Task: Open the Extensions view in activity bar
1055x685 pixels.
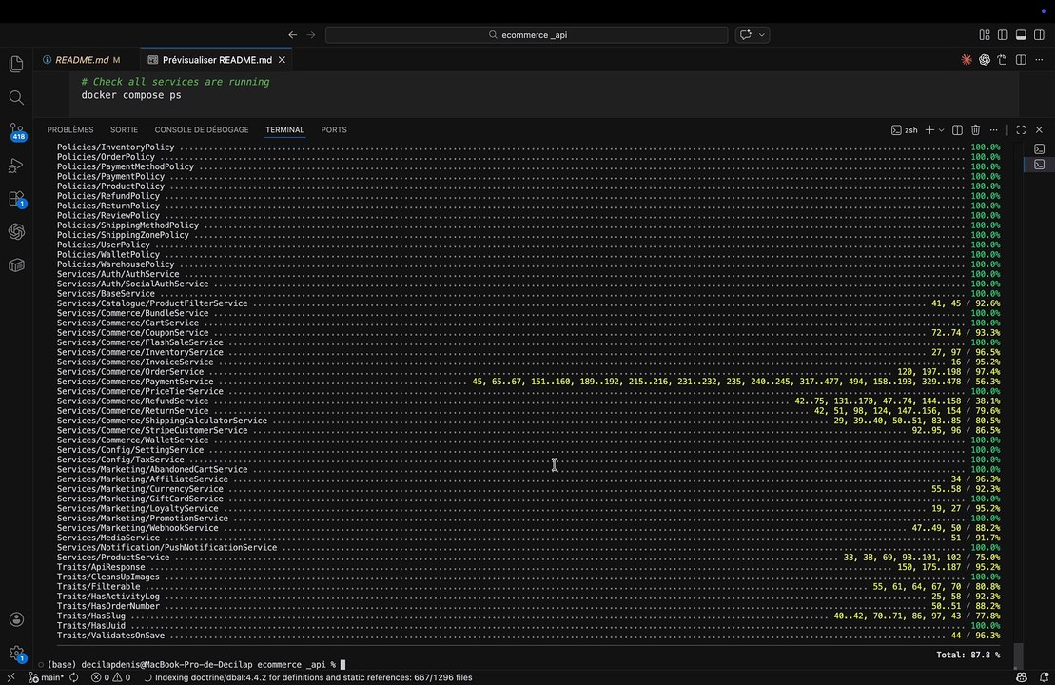Action: (x=16, y=199)
